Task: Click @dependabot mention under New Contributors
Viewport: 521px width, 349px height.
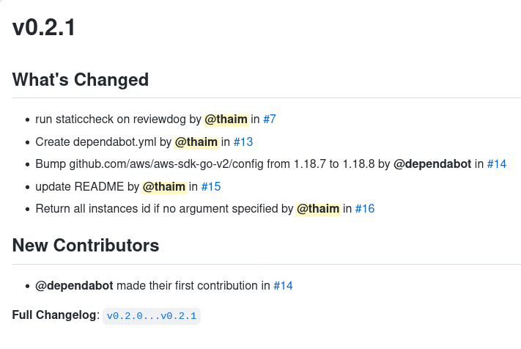Action: (x=75, y=285)
